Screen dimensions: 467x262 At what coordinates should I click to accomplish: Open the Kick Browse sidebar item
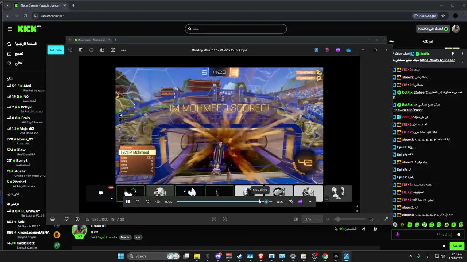(x=15, y=53)
